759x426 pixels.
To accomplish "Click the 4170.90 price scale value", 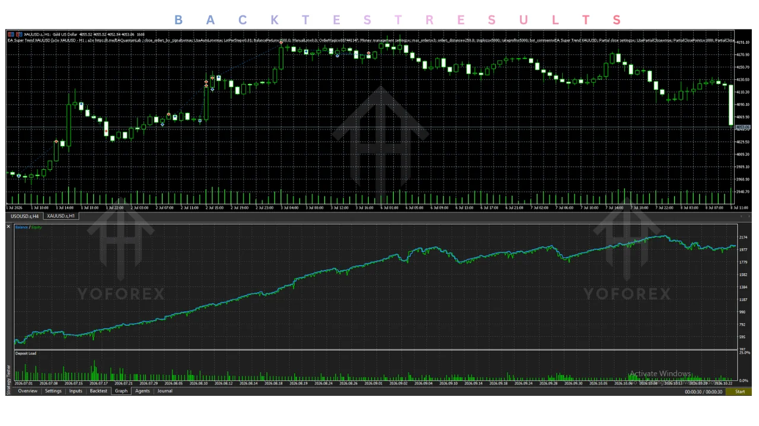I will click(743, 55).
